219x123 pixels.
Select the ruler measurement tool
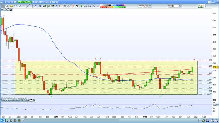[x=69, y=6]
